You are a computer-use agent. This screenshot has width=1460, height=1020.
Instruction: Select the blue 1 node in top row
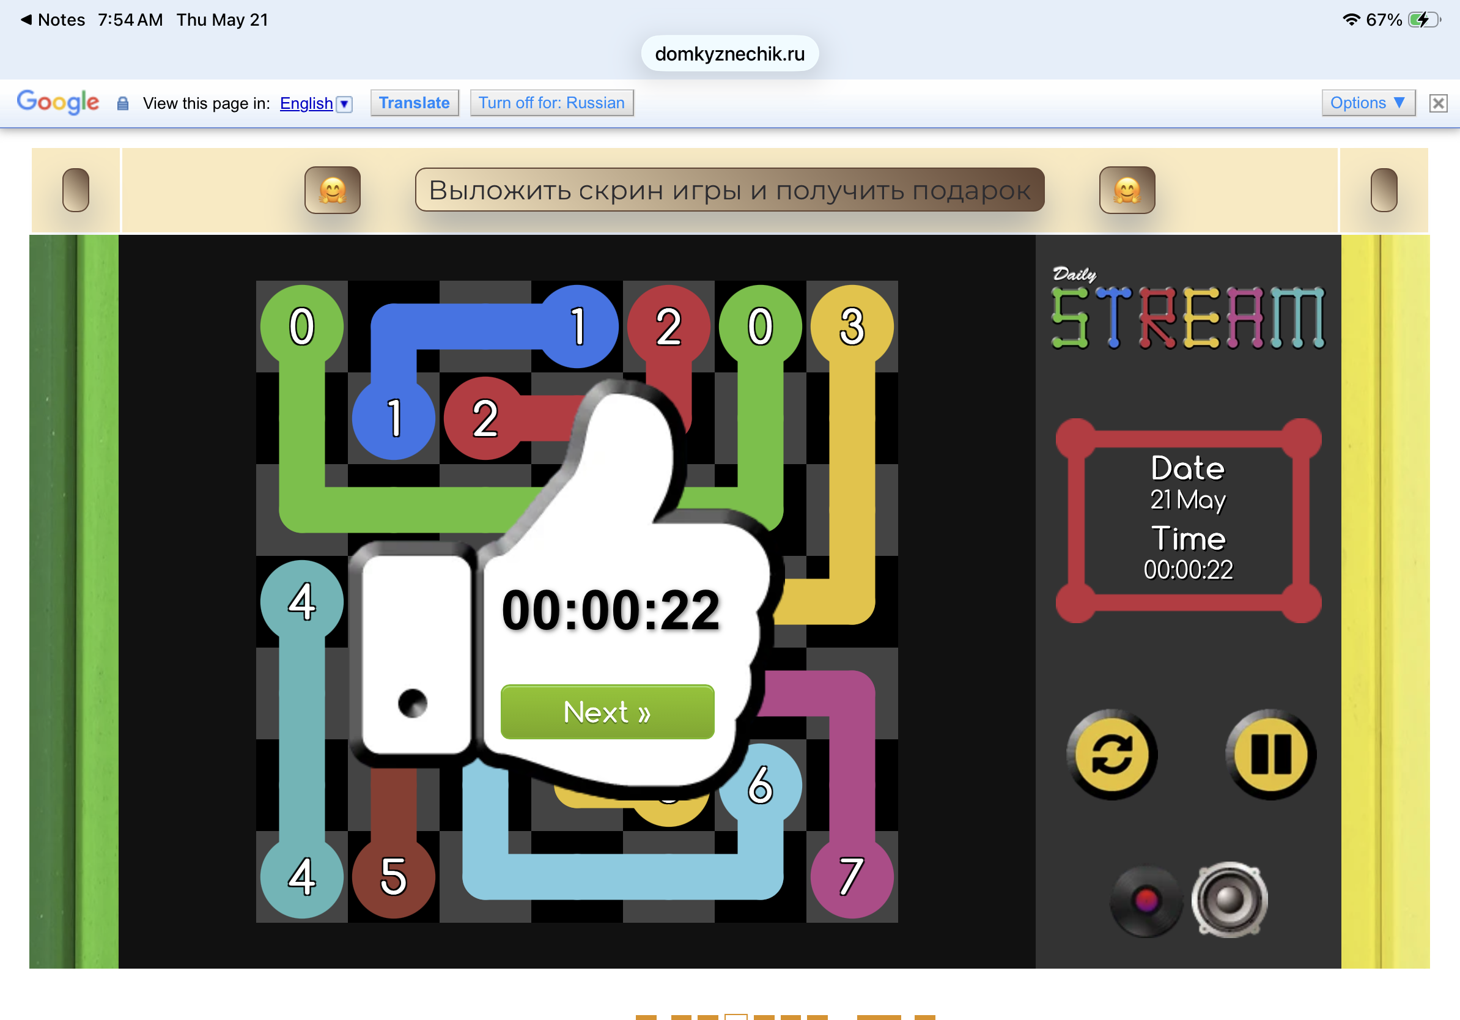(577, 326)
